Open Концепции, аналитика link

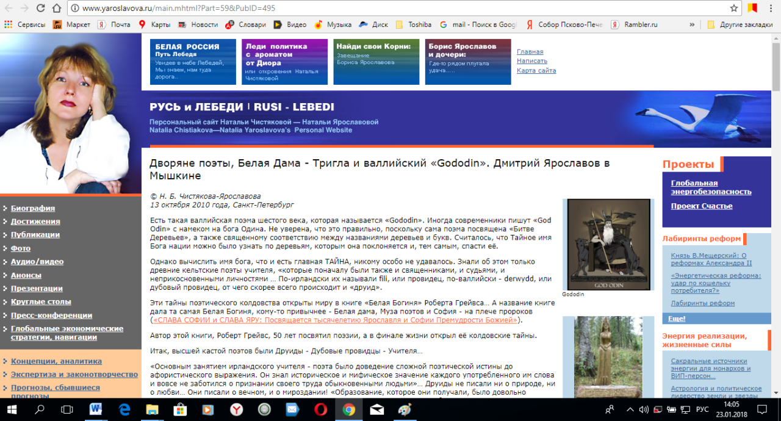click(57, 361)
